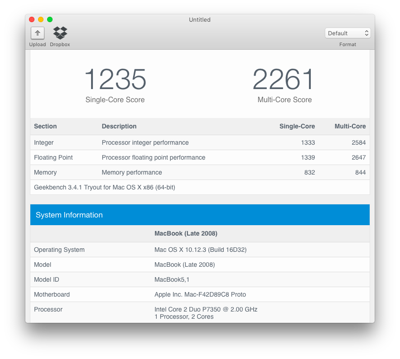
Task: Click the Processor row label
Action: point(48,309)
